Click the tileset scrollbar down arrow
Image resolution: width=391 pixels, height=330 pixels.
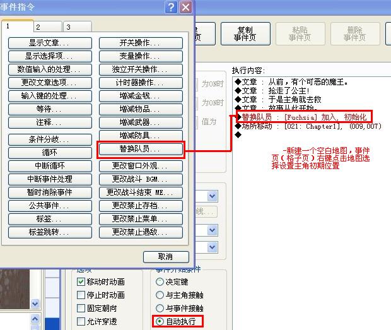pyautogui.click(x=35, y=303)
